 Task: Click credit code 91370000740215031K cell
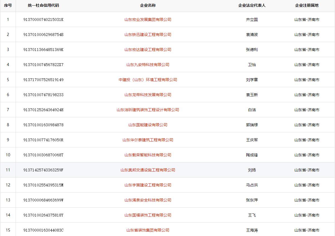(x=43, y=20)
